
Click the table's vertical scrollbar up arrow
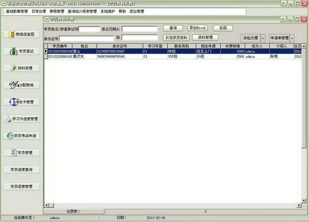click(304, 46)
